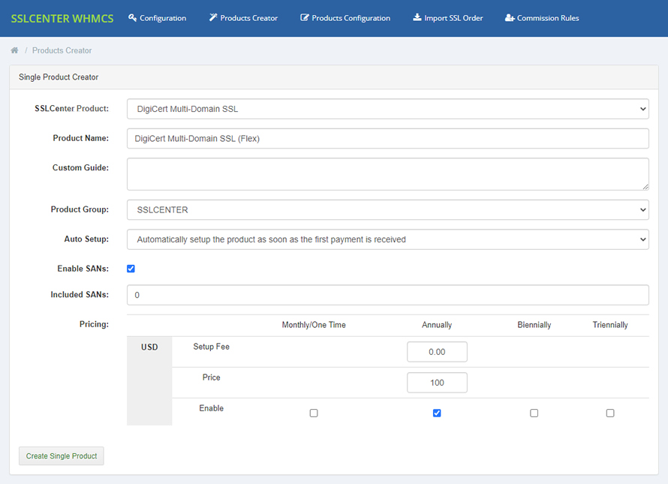This screenshot has height=484, width=668.
Task: Click the SSLCenter Product label
Action: (71, 109)
